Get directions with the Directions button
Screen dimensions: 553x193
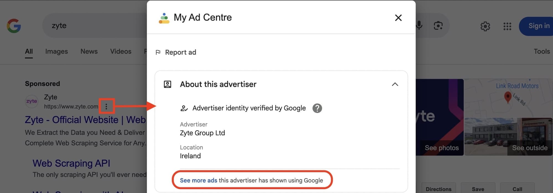pos(439,188)
